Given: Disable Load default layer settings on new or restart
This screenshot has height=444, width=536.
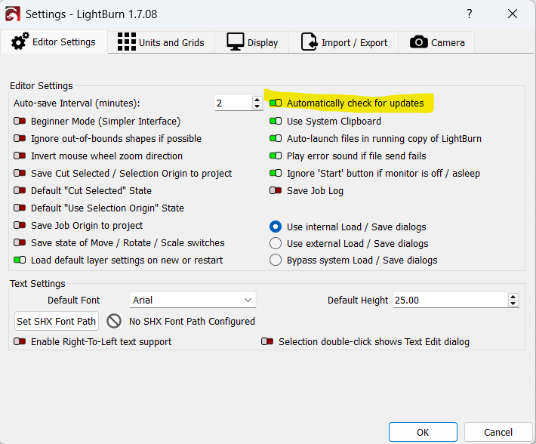Looking at the screenshot, I should [x=20, y=260].
